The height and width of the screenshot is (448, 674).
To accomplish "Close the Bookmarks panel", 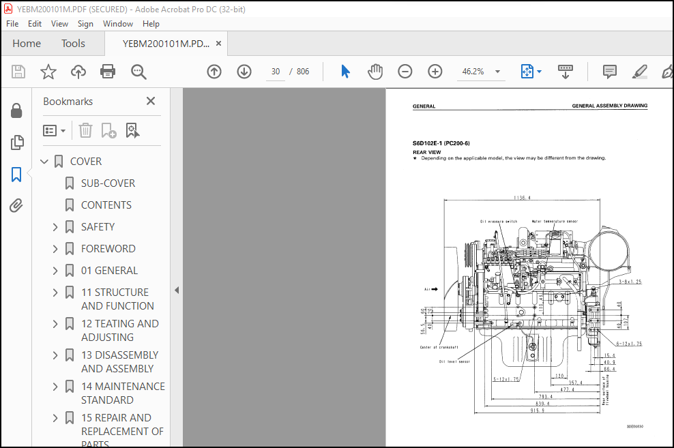I will (151, 101).
